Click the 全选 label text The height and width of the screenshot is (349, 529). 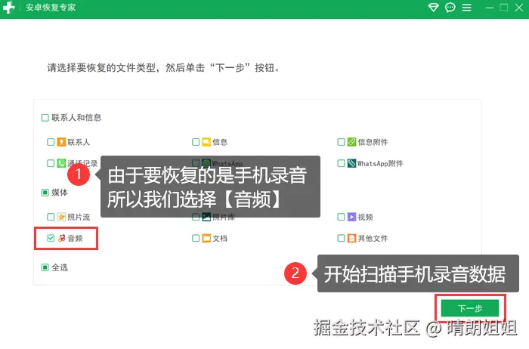60,267
